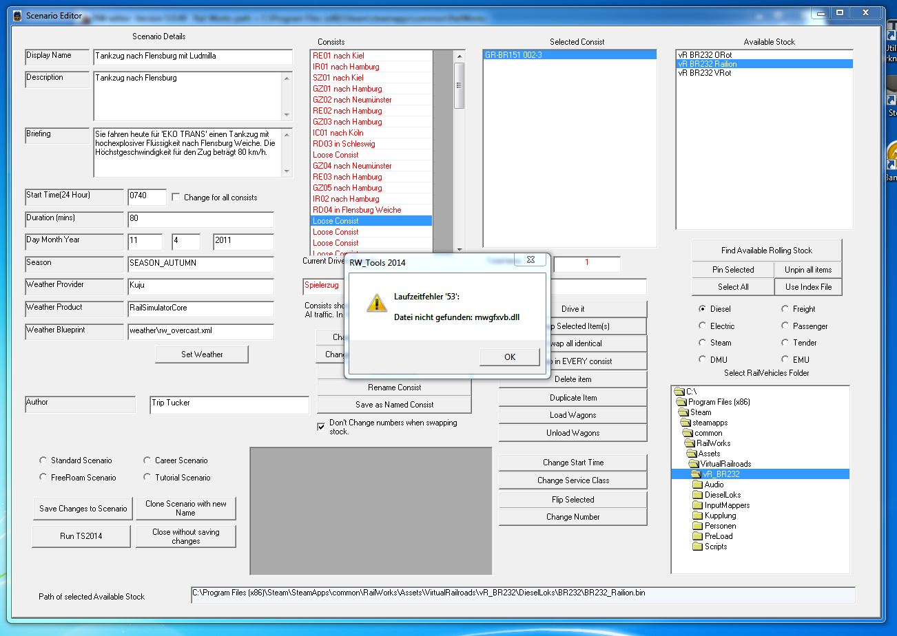Click into the Display Name text field

pos(193,56)
